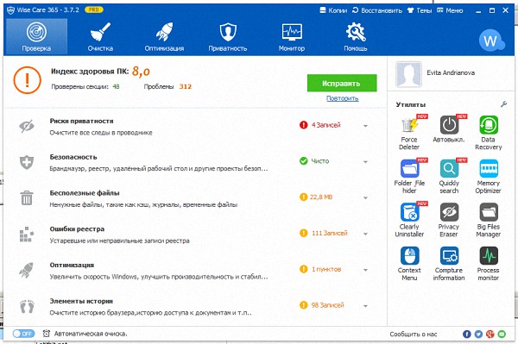Click the Ошибки реестра blocks icon
The width and height of the screenshot is (518, 344).
click(27, 235)
